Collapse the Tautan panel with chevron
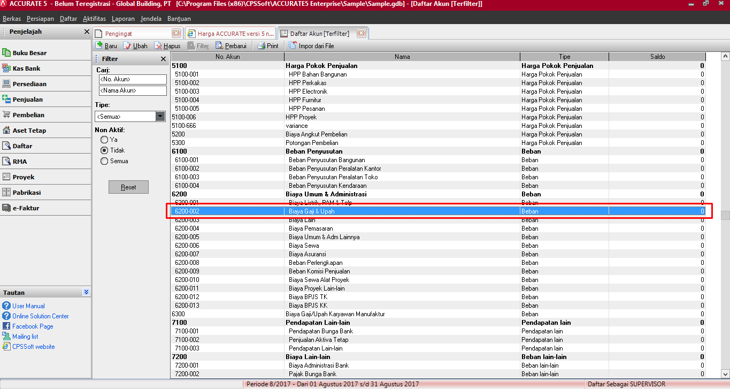730x389 pixels. [87, 292]
